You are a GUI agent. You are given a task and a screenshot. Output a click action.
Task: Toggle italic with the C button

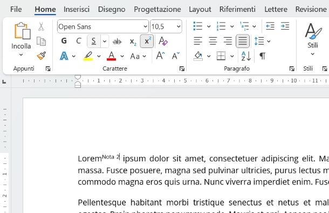(79, 41)
